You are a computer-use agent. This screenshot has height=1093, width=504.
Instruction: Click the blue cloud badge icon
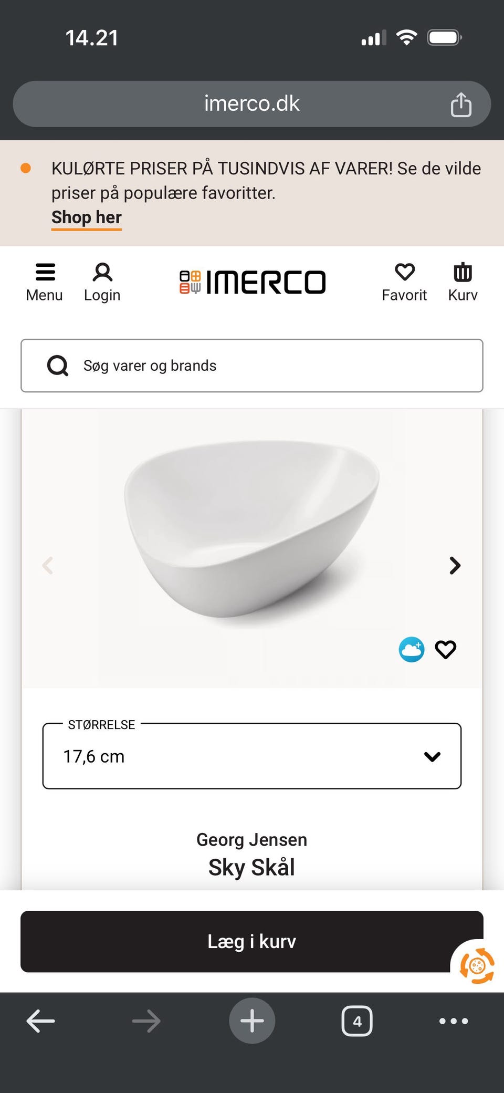pos(412,650)
